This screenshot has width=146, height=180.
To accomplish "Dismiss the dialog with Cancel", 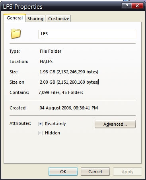I will [95, 172].
